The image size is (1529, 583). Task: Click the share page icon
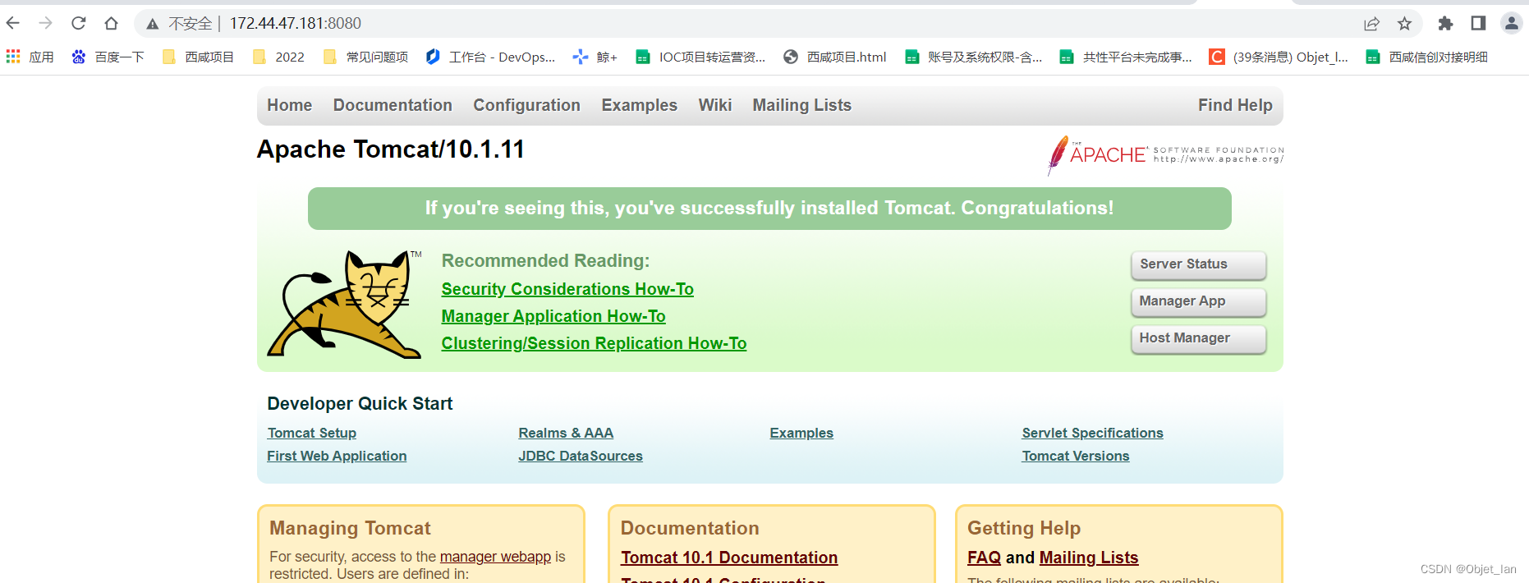click(1371, 24)
